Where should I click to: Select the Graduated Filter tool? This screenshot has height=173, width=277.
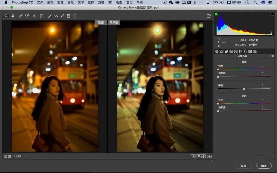point(68,16)
